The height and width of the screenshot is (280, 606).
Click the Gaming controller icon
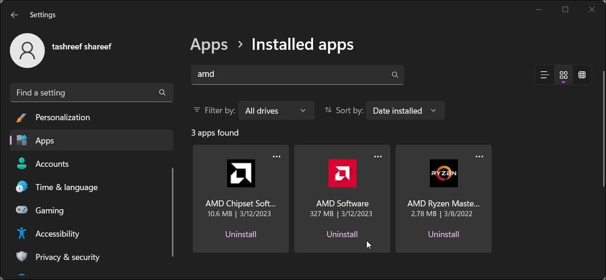[21, 211]
